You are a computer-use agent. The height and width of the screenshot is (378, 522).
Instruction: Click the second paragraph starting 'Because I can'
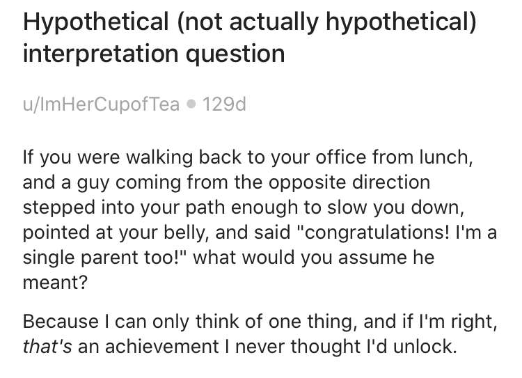(260, 334)
